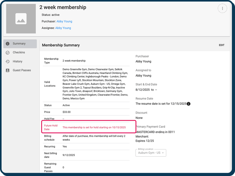Screen dimensions: 235x176
Task: Open the three-dot more options menu
Action: 222,8
